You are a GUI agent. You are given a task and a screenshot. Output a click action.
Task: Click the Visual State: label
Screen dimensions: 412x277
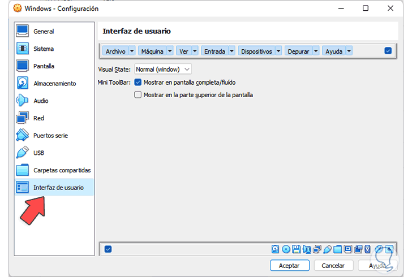point(114,70)
